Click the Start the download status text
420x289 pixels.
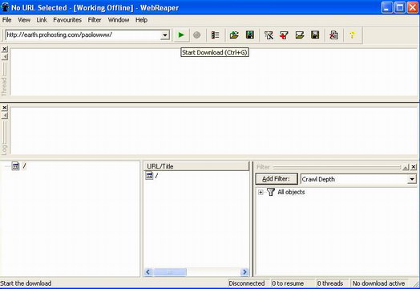click(26, 283)
